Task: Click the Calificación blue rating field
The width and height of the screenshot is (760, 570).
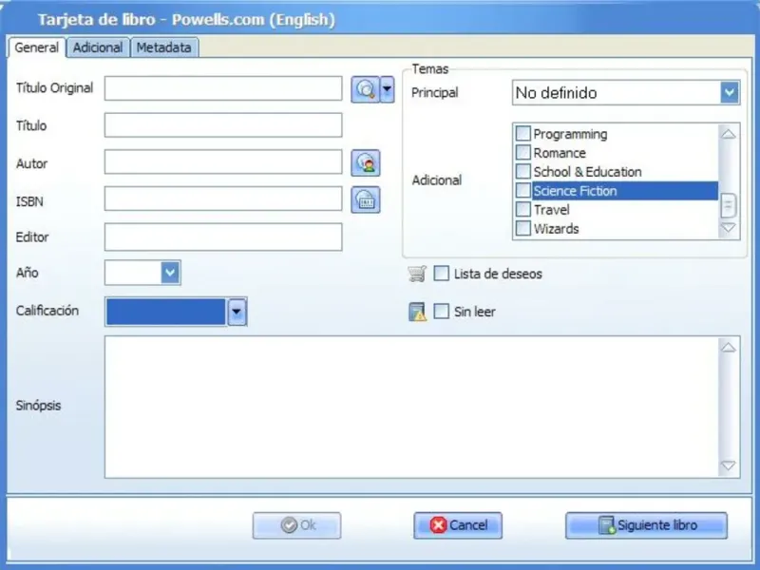Action: [165, 312]
